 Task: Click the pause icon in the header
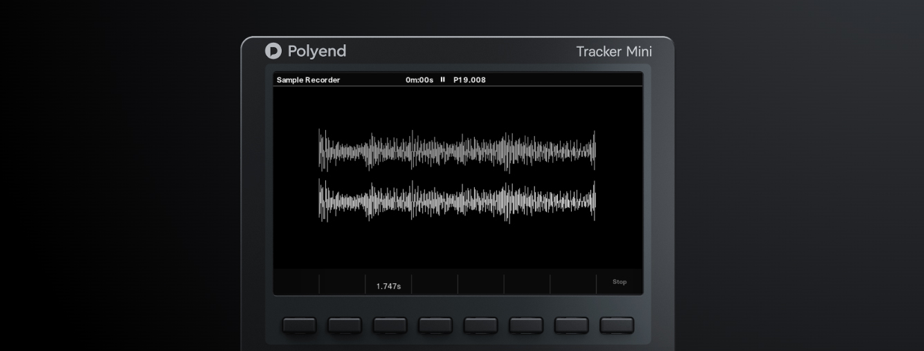pyautogui.click(x=443, y=79)
